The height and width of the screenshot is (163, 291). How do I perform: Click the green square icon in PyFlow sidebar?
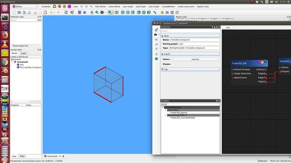[156, 59]
